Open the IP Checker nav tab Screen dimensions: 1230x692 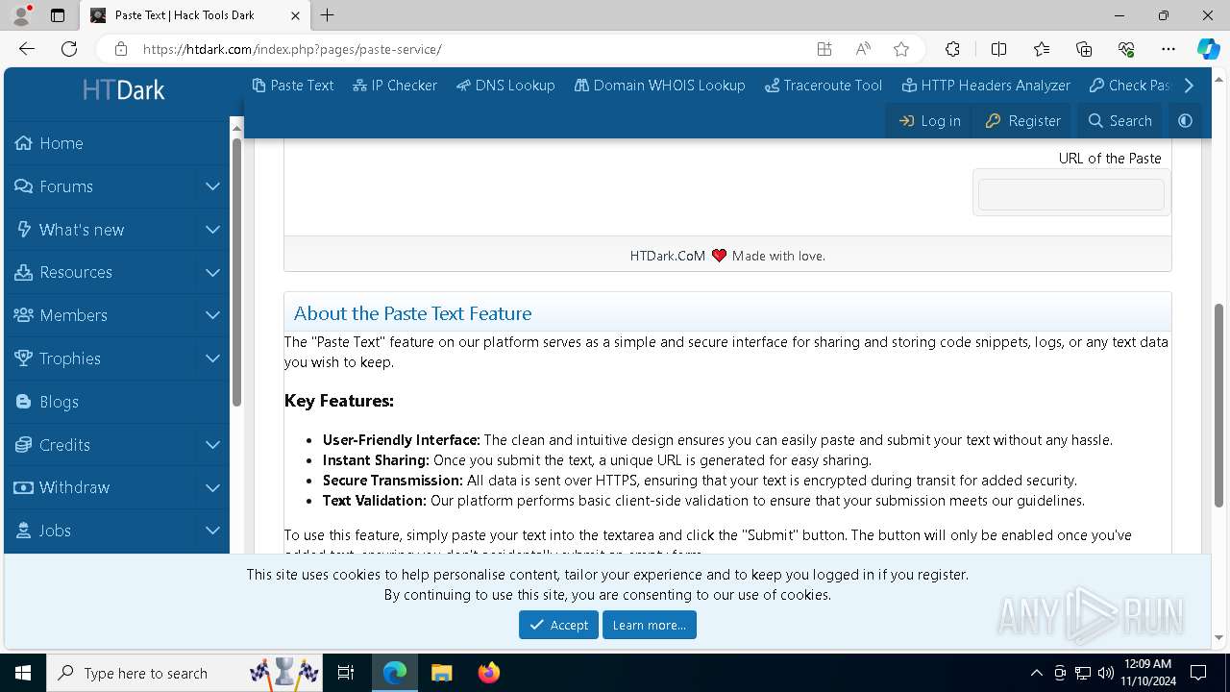395,86
